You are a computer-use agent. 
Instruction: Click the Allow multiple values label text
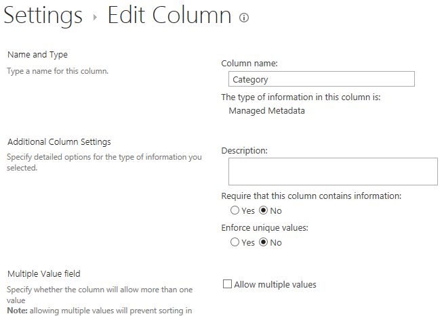pyautogui.click(x=275, y=285)
